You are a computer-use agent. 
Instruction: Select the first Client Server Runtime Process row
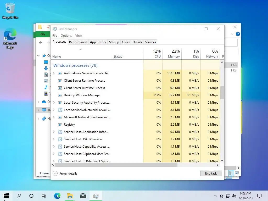[x=135, y=81]
